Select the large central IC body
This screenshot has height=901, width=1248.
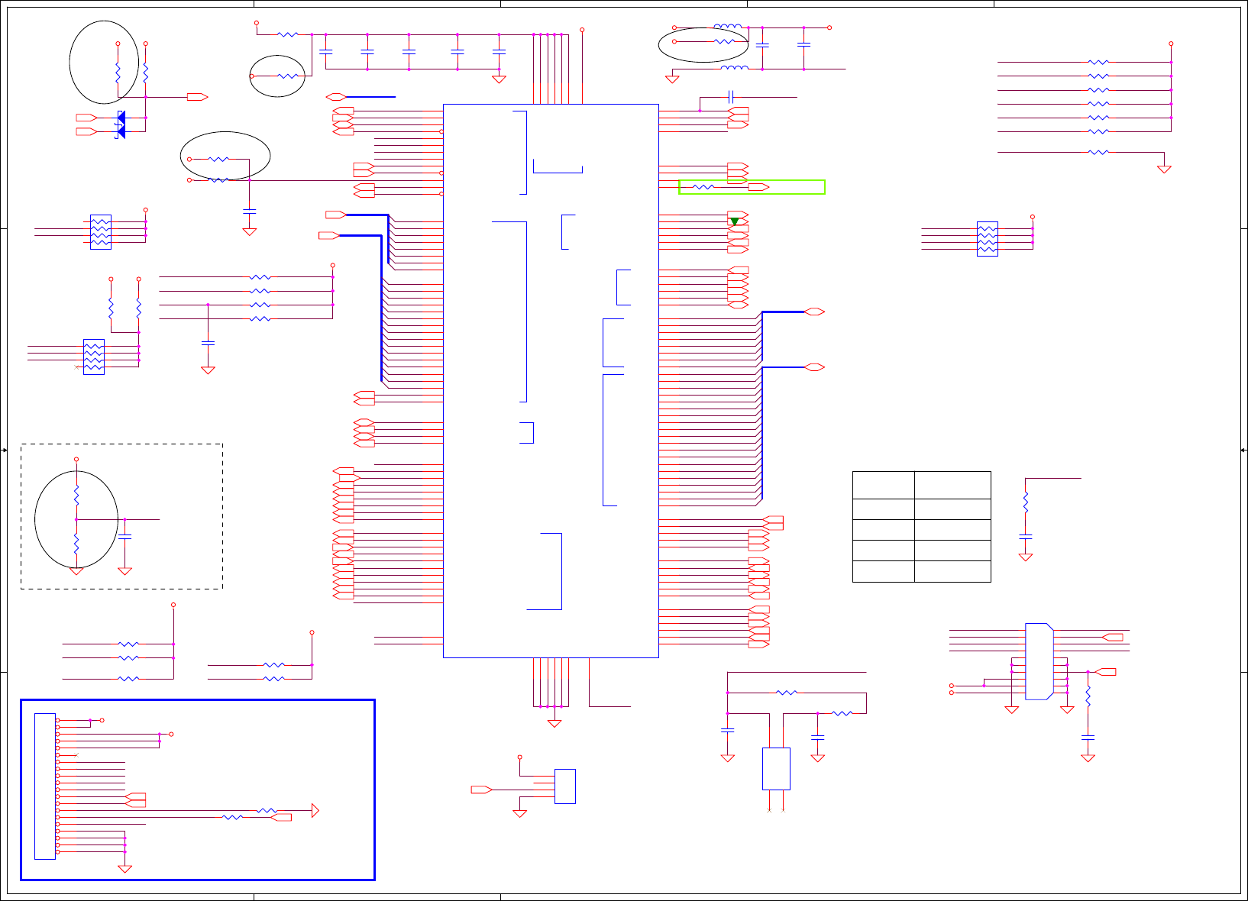tap(551, 381)
